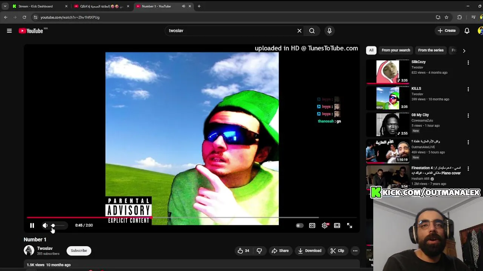Open the Finestation 4 video title
Viewport: 483px width, 271px height.
(436, 171)
